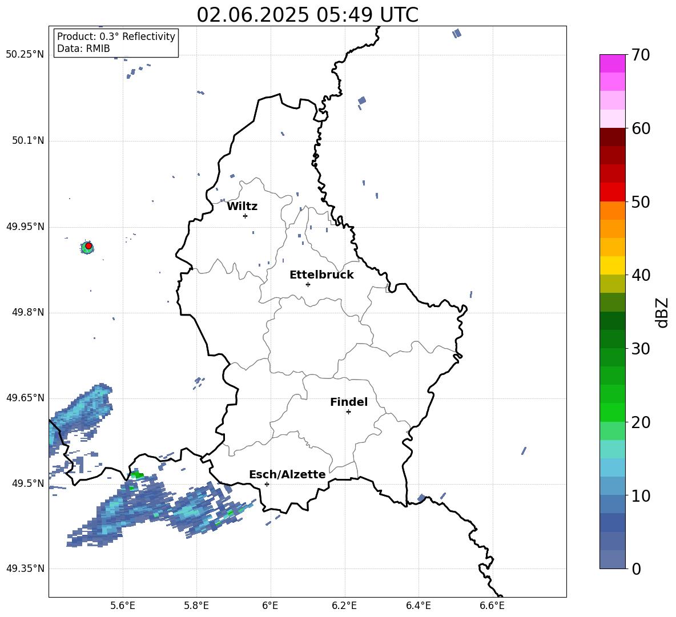
Task: Click the Wiltz station cross marker
Action: point(246,216)
